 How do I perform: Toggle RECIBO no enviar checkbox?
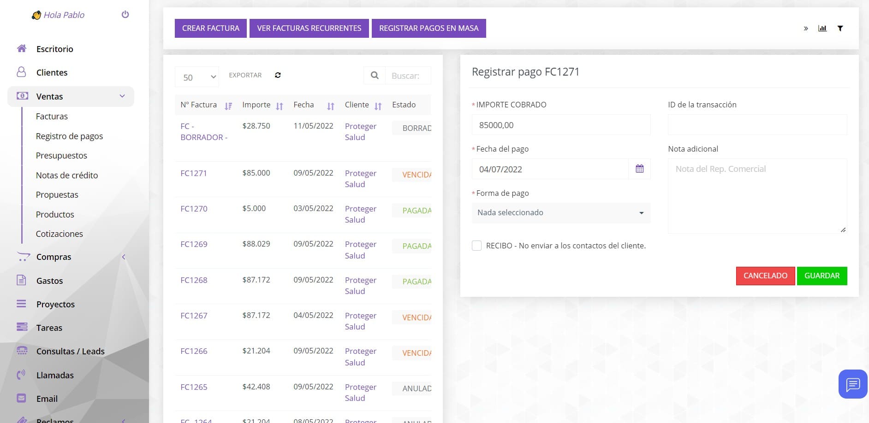pos(476,246)
